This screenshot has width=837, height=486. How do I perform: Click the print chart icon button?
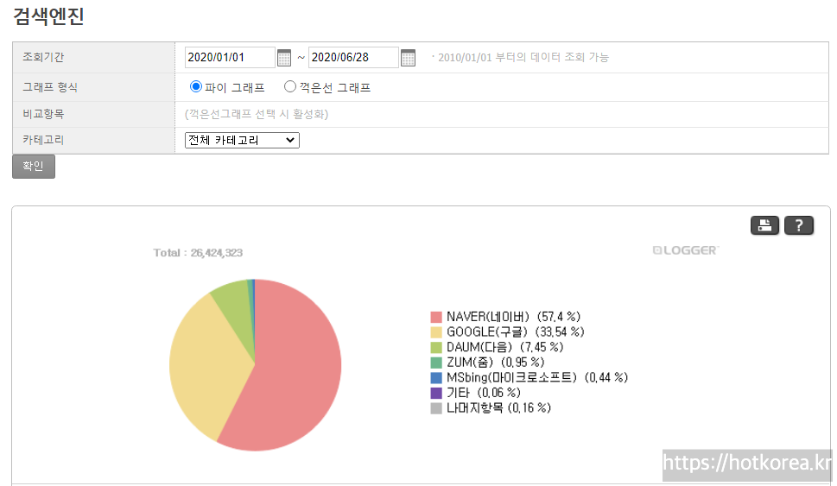tap(764, 225)
